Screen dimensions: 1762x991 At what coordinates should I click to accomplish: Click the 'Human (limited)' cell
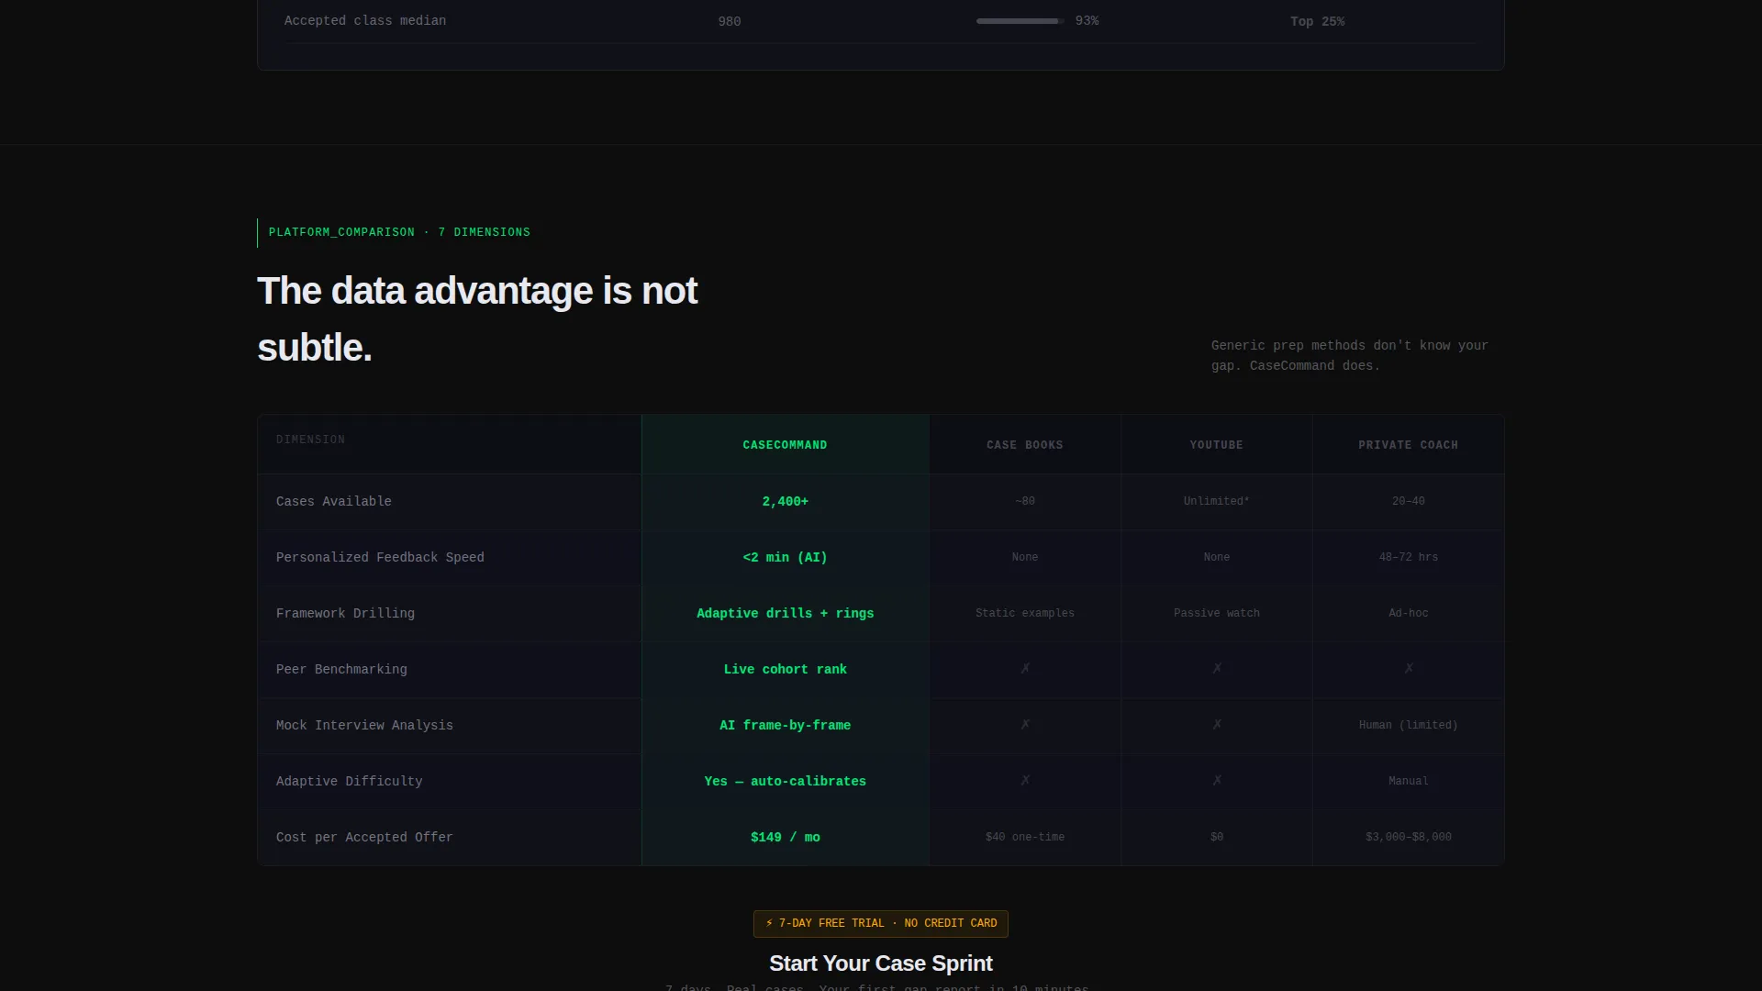pyautogui.click(x=1409, y=725)
